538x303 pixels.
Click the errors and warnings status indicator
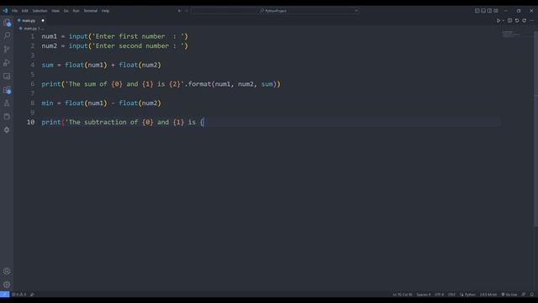pos(19,295)
